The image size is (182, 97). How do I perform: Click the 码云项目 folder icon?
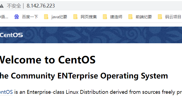(160, 17)
